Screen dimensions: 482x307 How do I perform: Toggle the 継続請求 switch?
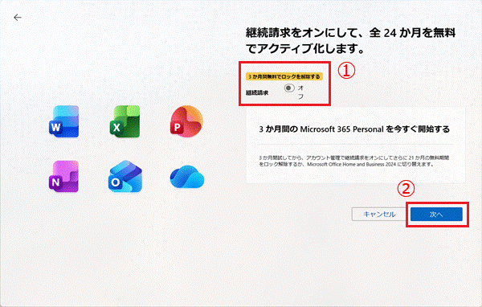[289, 88]
